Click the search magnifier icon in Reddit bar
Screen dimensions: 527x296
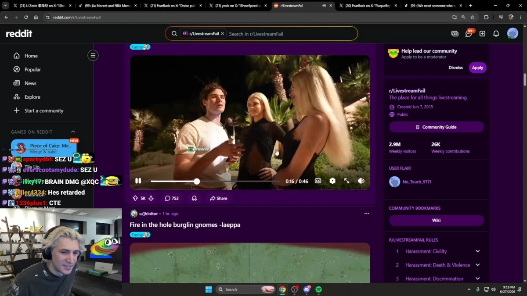coord(174,34)
